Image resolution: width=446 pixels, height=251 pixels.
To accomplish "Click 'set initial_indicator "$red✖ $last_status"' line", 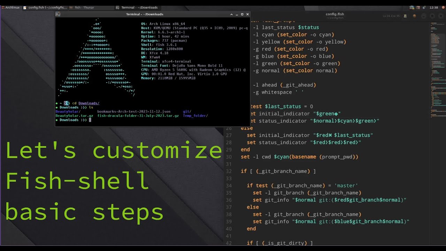I will (x=310, y=135).
